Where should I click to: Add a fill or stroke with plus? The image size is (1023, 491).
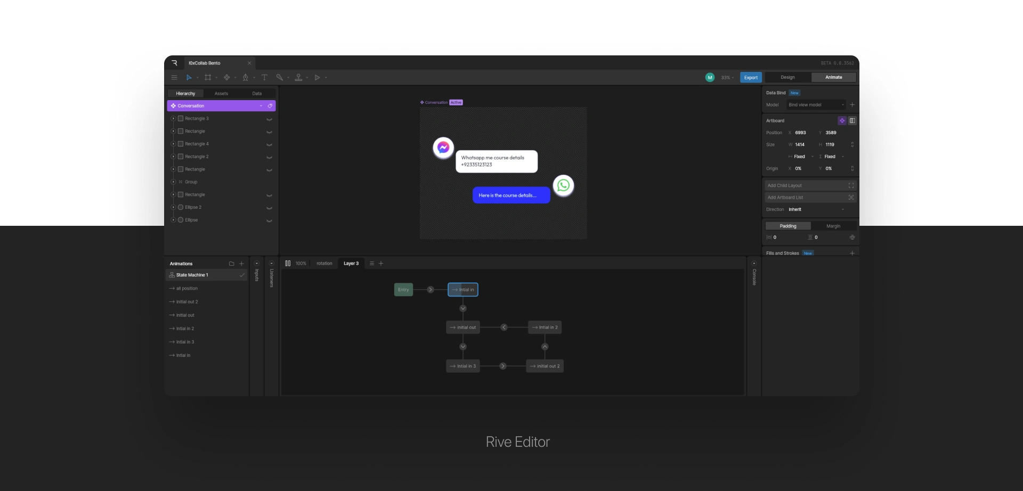(x=852, y=253)
